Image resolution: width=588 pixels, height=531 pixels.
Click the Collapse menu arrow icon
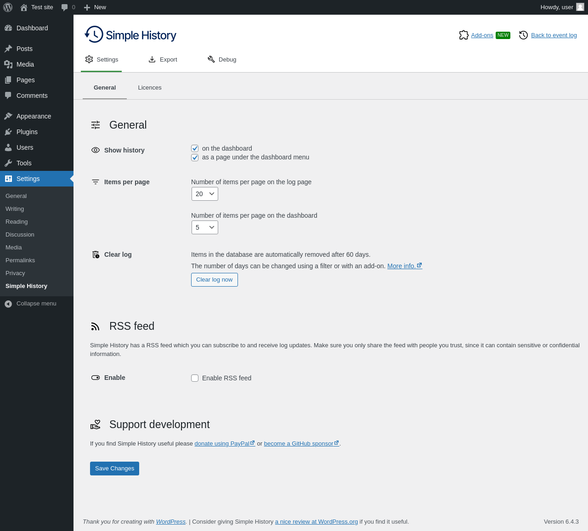point(8,304)
